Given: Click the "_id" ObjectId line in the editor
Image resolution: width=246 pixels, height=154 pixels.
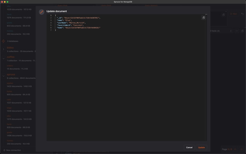Looking at the screenshot, I should pos(78,18).
